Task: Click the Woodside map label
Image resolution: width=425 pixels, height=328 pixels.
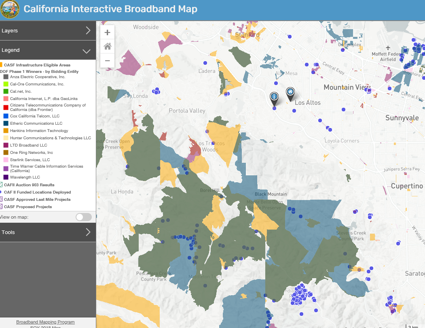Action: pyautogui.click(x=146, y=27)
